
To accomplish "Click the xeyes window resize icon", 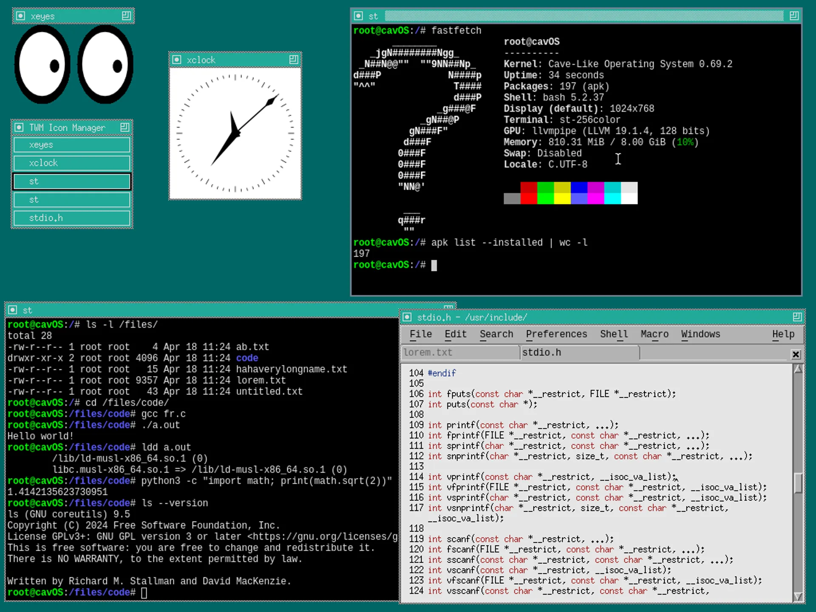I will point(126,16).
